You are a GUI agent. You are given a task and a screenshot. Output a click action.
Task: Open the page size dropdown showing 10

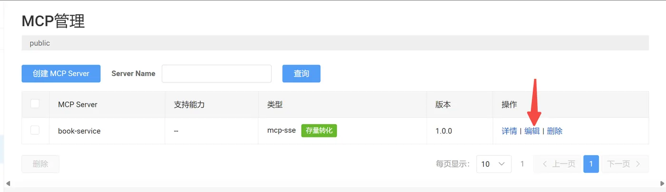(x=494, y=164)
